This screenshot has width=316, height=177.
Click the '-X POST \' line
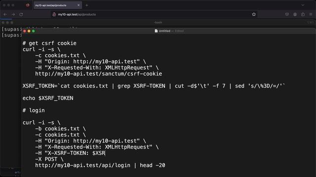[x=49, y=159]
